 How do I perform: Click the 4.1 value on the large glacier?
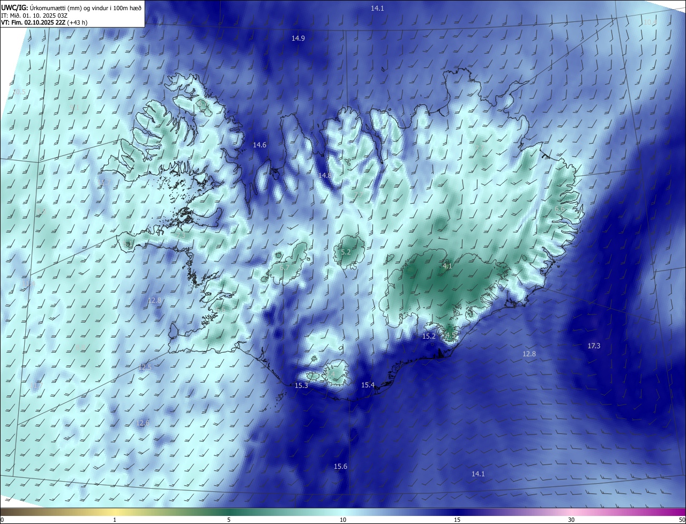[x=448, y=266]
